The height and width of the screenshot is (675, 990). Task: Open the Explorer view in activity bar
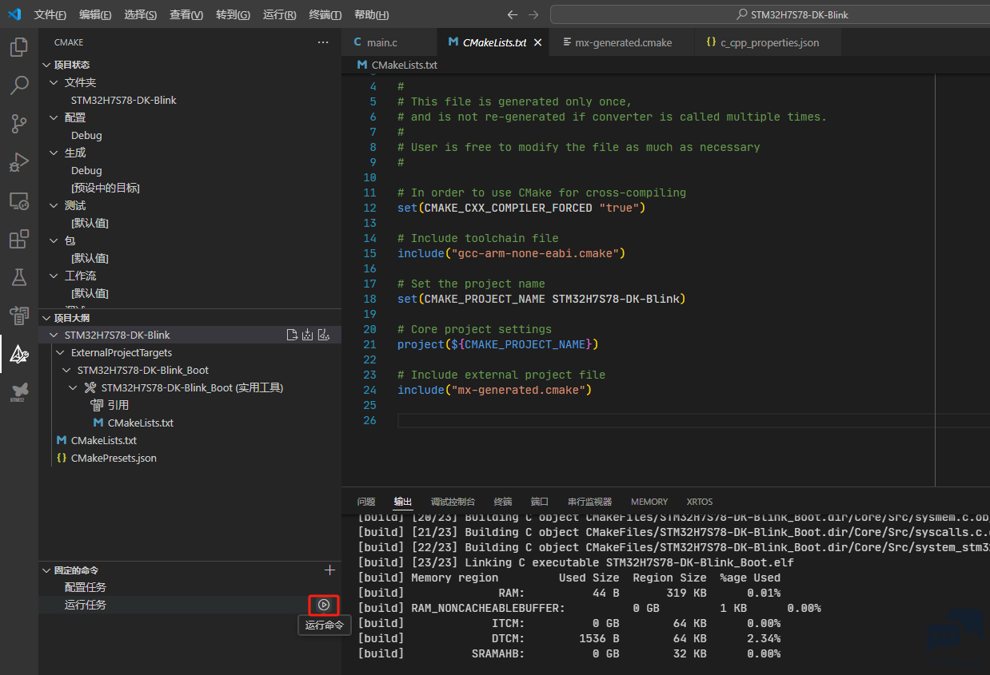point(19,47)
